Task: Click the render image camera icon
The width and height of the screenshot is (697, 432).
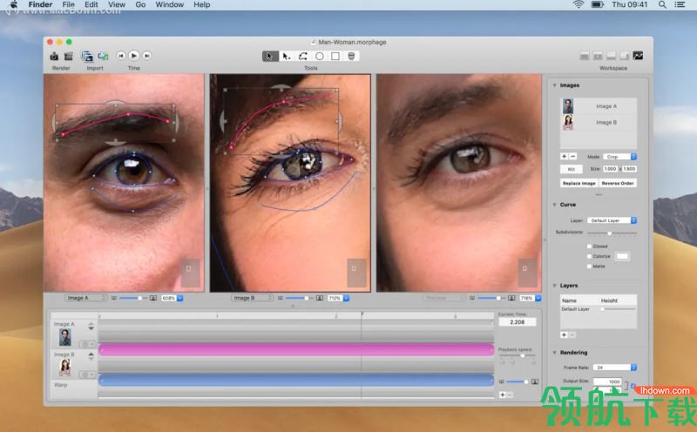Action: click(54, 56)
